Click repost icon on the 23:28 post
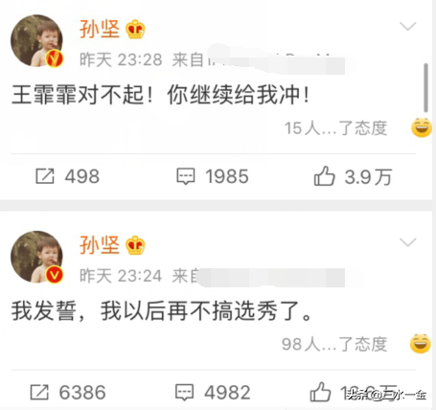The image size is (436, 410). point(45,176)
